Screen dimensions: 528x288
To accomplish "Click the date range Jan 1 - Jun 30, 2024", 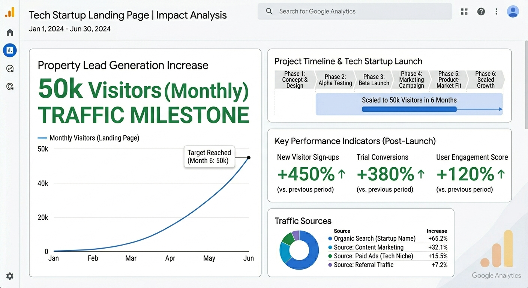I will click(x=70, y=29).
